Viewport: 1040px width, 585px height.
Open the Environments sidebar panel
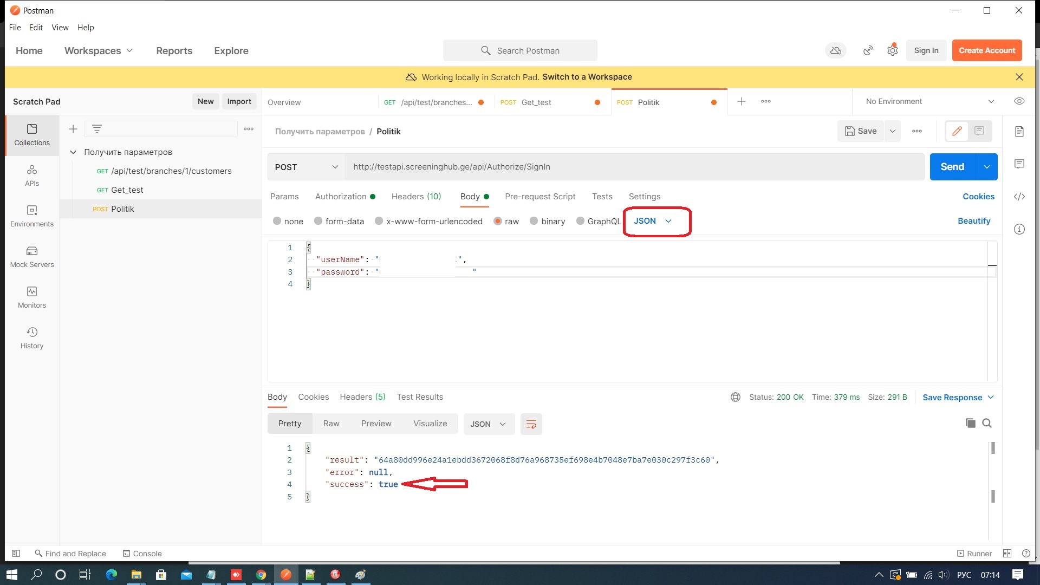pyautogui.click(x=32, y=216)
